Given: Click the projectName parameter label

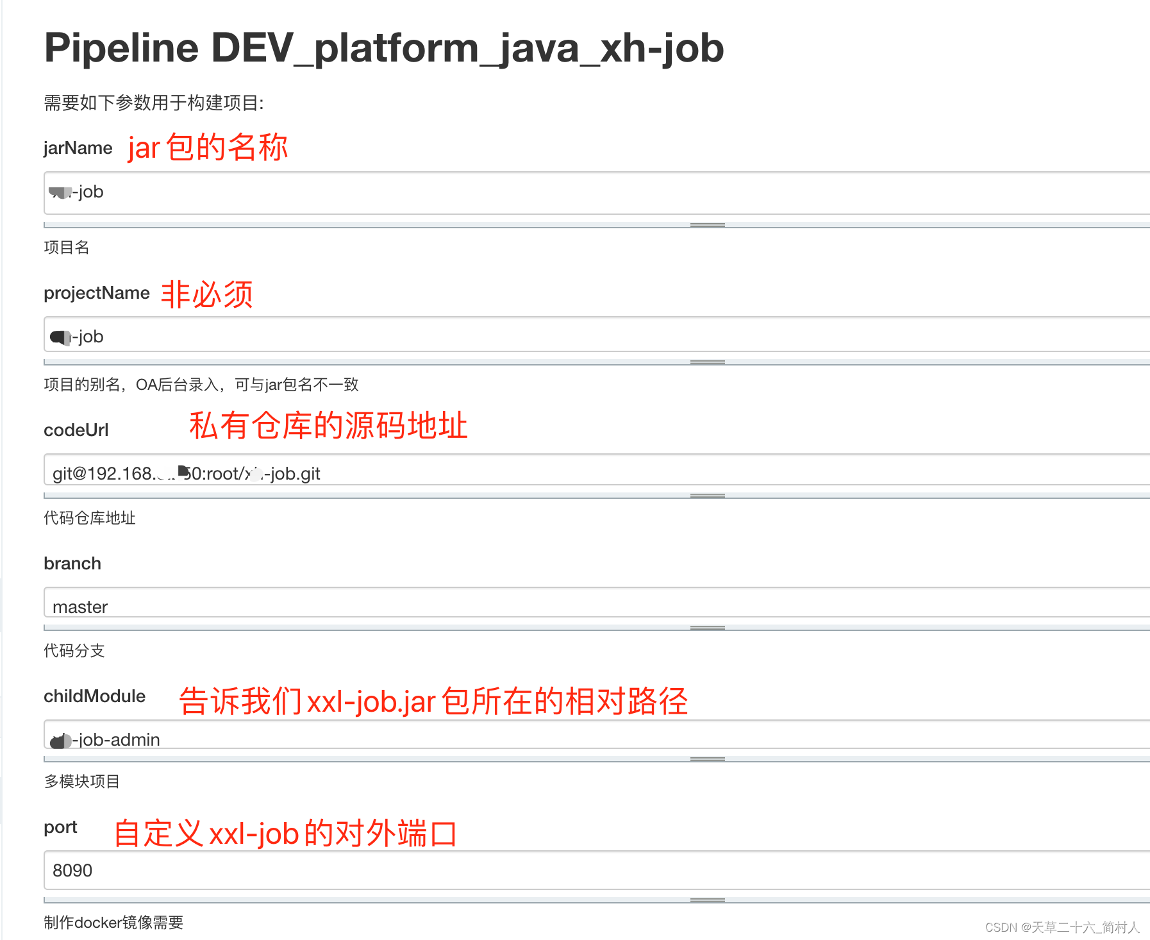Looking at the screenshot, I should 97,293.
